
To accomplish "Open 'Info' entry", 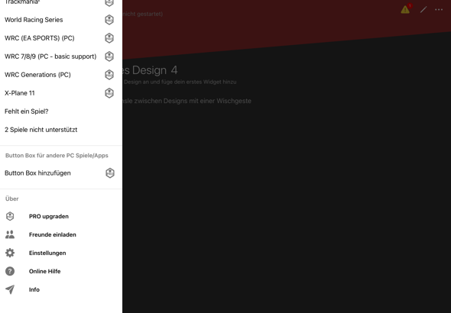I will coord(61,289).
